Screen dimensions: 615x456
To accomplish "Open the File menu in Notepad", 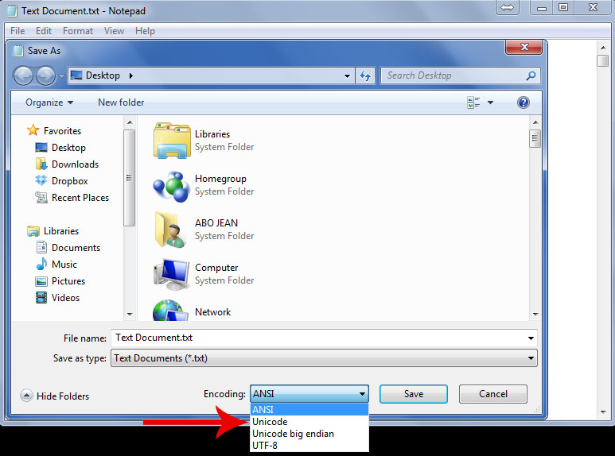I will tap(18, 31).
